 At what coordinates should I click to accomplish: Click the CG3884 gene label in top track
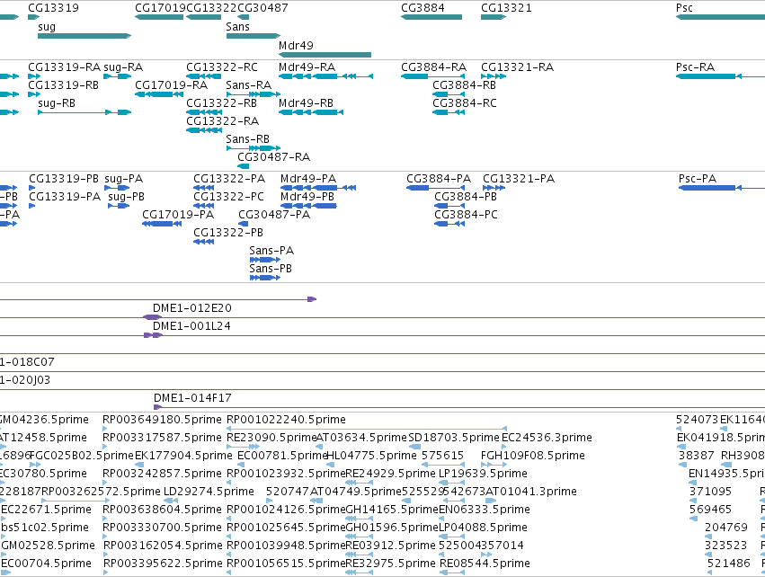423,8
